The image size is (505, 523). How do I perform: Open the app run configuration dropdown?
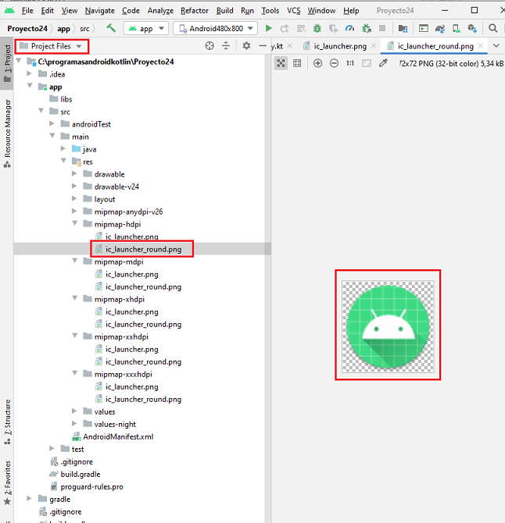[x=146, y=28]
